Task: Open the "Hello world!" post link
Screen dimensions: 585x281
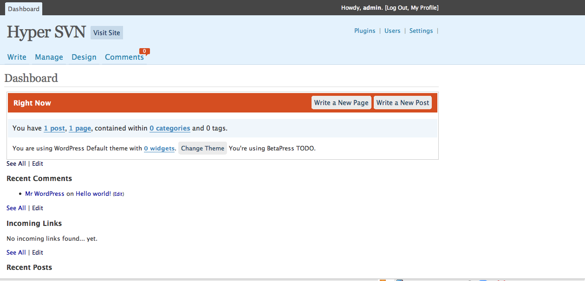Action: point(93,194)
